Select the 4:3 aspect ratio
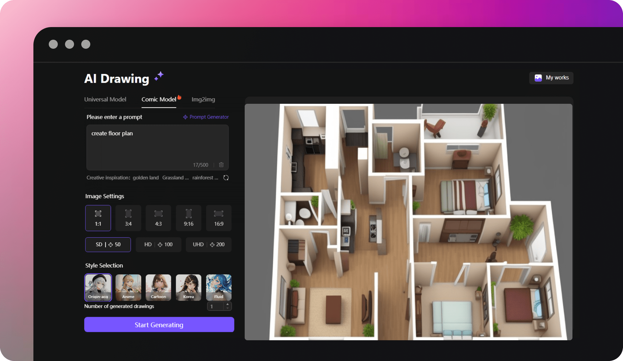623x361 pixels. point(158,218)
